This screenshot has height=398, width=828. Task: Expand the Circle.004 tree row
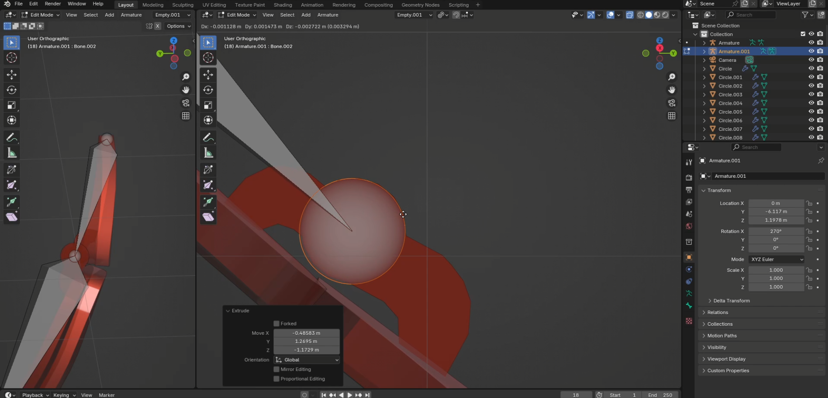[704, 103]
